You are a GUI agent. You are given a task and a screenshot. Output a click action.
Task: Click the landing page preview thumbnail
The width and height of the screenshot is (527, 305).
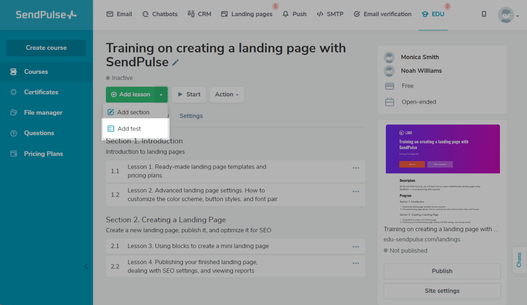442,174
